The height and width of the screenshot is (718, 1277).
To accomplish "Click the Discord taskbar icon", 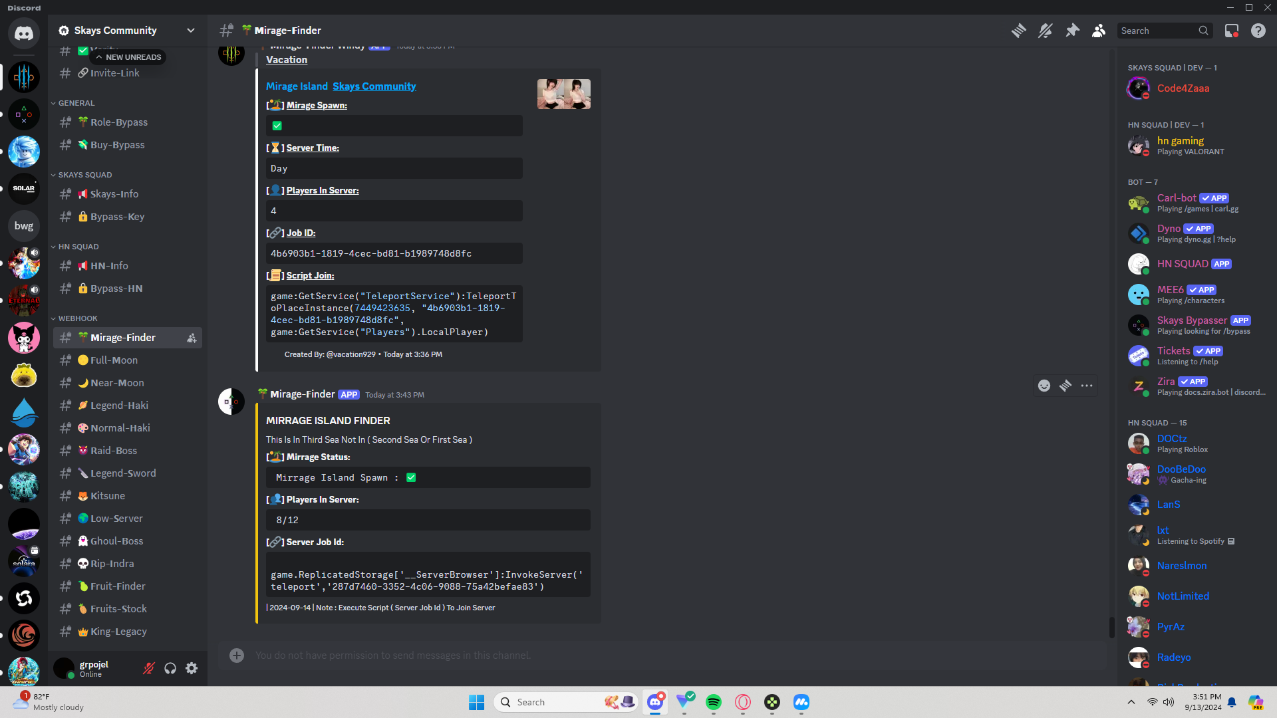I will (655, 702).
